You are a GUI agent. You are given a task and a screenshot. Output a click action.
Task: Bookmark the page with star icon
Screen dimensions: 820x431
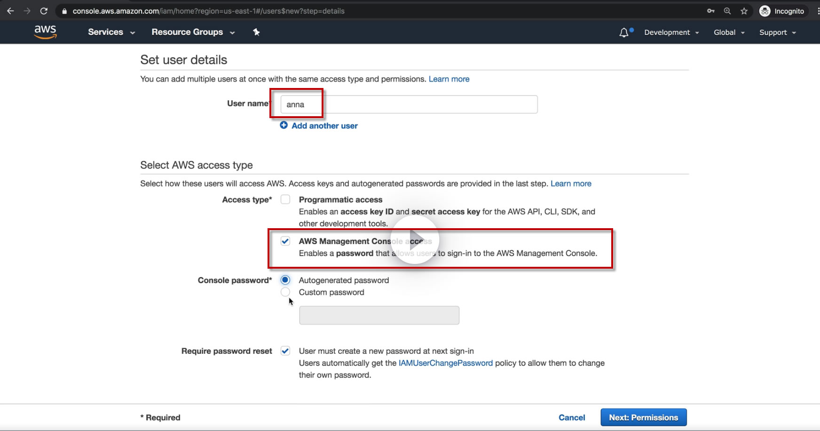click(x=744, y=11)
